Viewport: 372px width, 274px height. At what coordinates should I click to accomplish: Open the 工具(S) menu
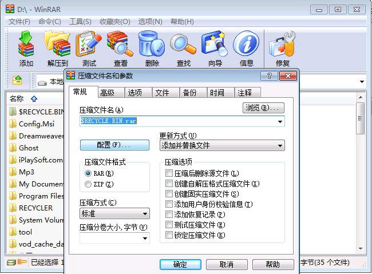point(80,22)
